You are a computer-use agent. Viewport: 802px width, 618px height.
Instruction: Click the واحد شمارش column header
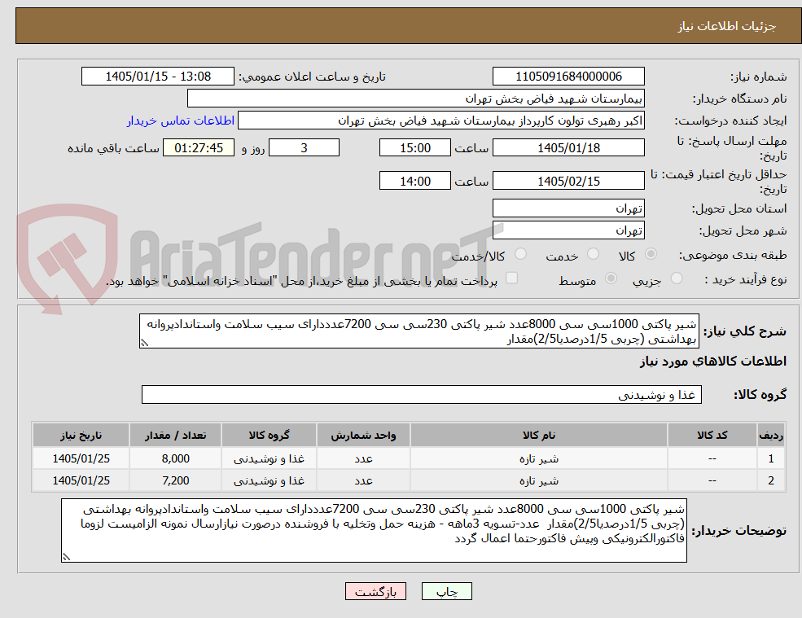(363, 435)
